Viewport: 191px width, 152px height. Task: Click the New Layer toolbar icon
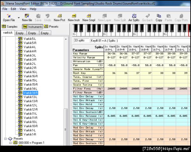click(x=104, y=17)
